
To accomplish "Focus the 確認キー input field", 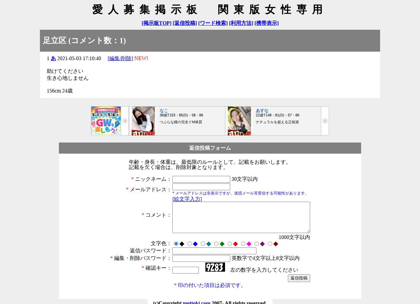I will click(x=185, y=270).
